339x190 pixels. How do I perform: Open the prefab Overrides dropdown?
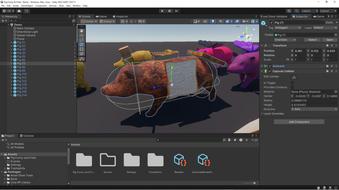coord(285,40)
